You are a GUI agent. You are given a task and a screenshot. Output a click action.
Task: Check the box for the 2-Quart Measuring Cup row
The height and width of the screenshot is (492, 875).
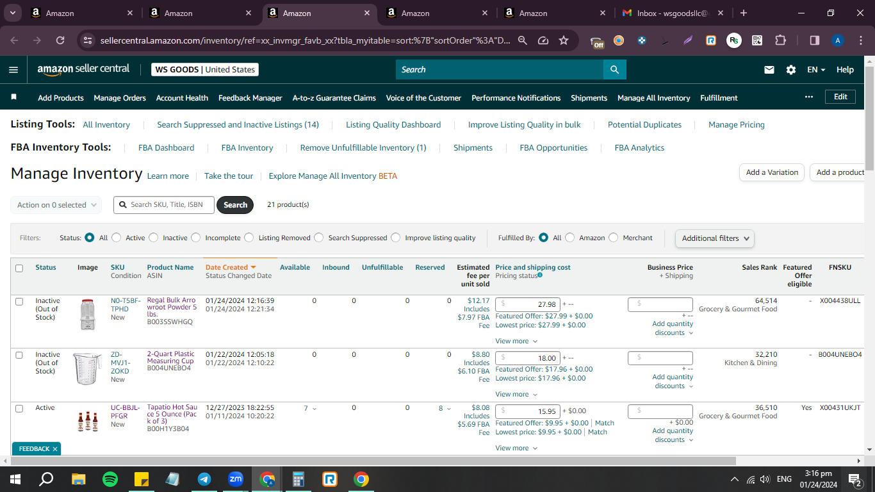point(19,355)
